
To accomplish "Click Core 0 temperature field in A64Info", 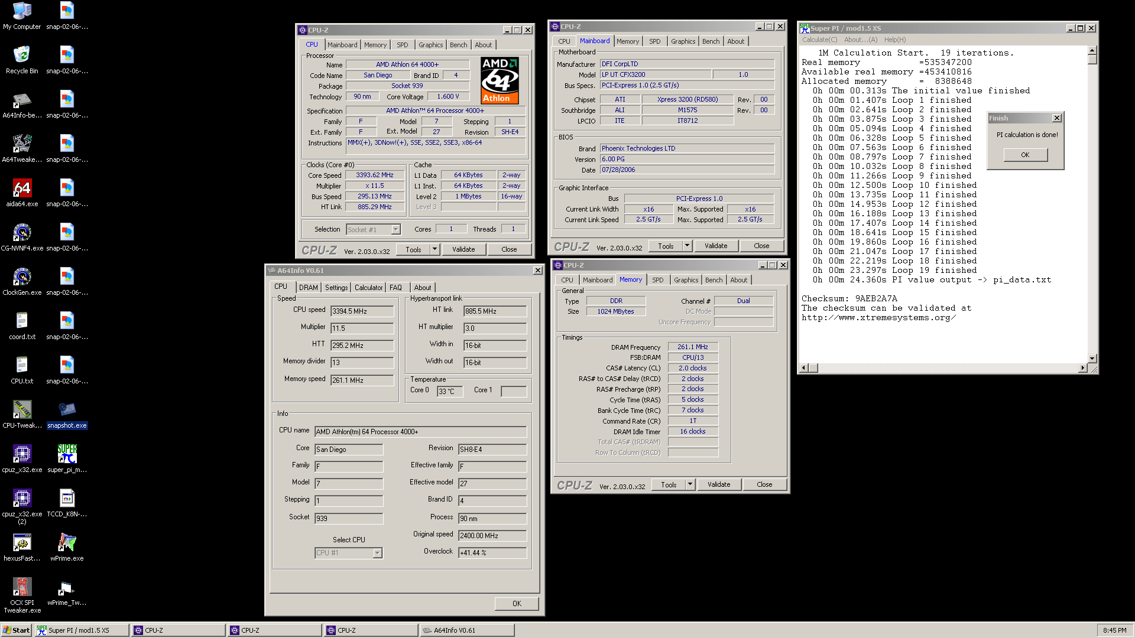I will click(x=450, y=391).
